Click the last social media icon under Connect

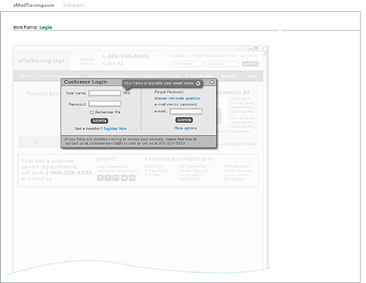[132, 178]
